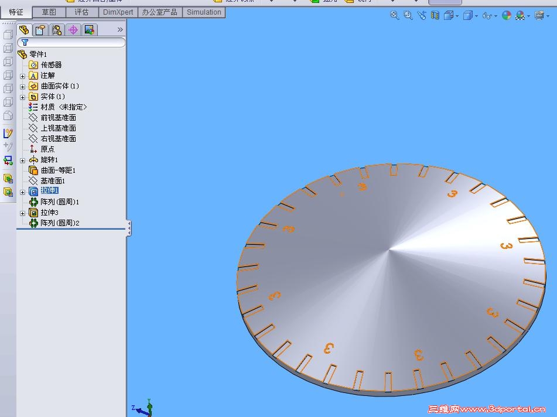Screen dimensions: 557x417
Task: Expand the 实体(1) solid bodies node
Action: pyautogui.click(x=22, y=97)
